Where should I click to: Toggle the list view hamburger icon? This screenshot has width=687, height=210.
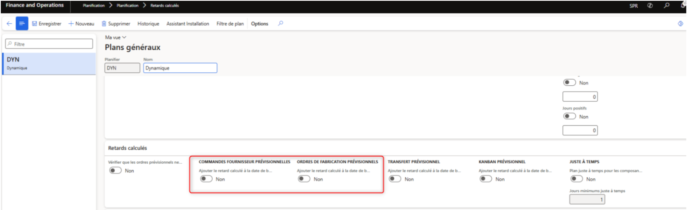[x=22, y=24]
